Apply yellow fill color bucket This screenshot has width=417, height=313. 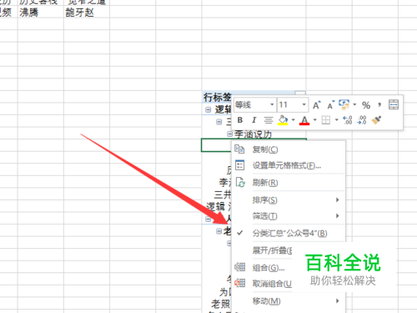tap(283, 120)
